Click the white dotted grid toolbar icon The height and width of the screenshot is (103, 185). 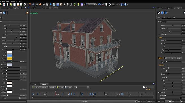106,5
